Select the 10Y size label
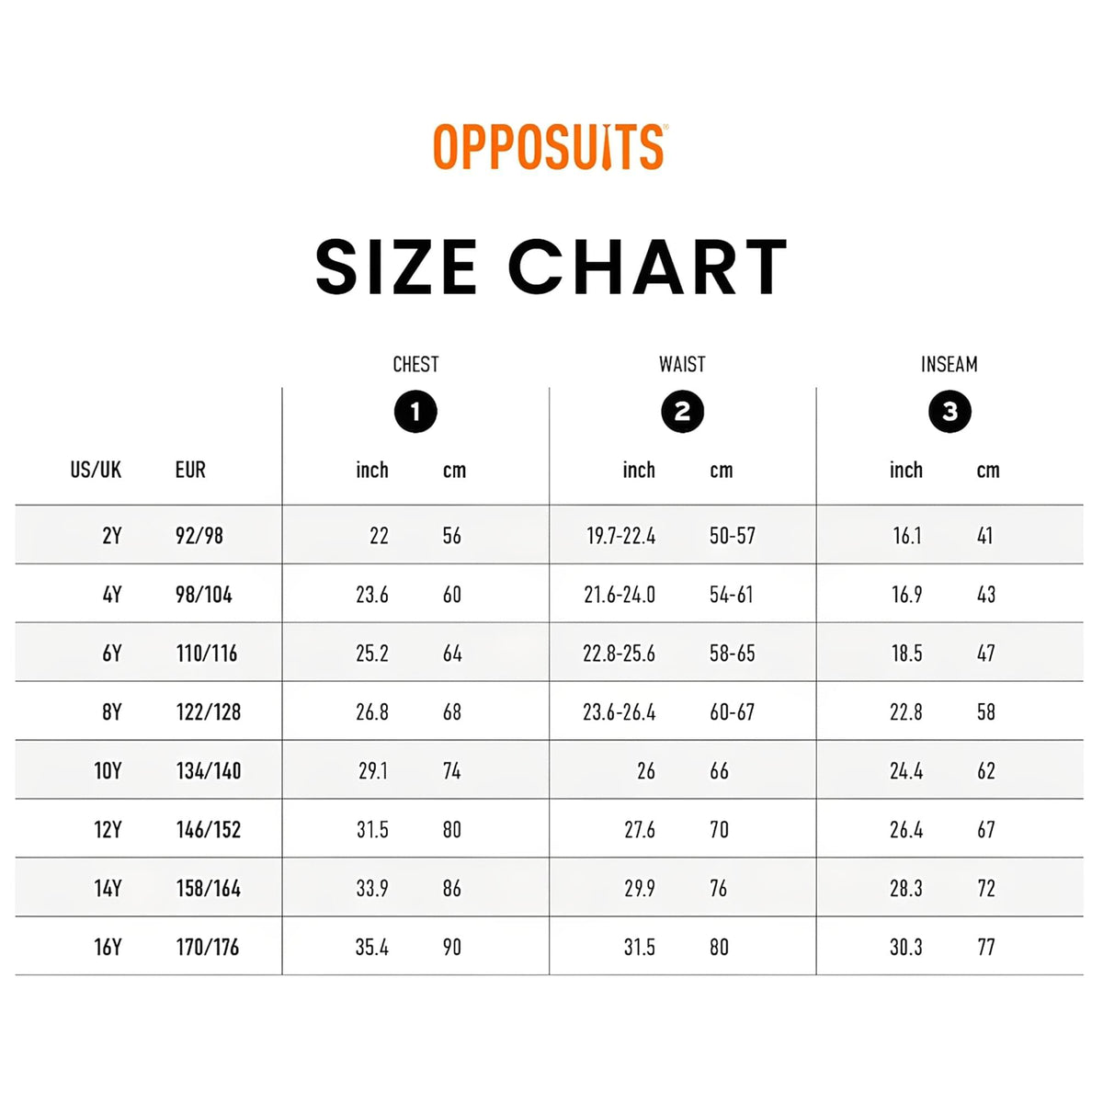Screen dimensions: 1103x1103 108,771
